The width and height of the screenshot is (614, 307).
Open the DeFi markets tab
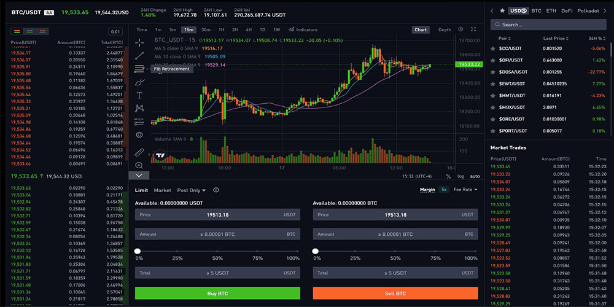click(x=567, y=11)
